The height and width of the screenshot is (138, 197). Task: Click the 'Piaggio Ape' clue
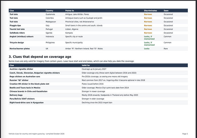click(x=15, y=25)
